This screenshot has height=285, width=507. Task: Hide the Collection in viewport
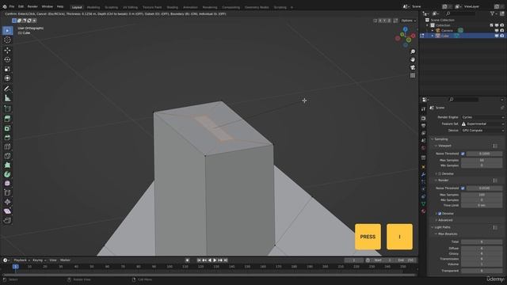coord(497,25)
